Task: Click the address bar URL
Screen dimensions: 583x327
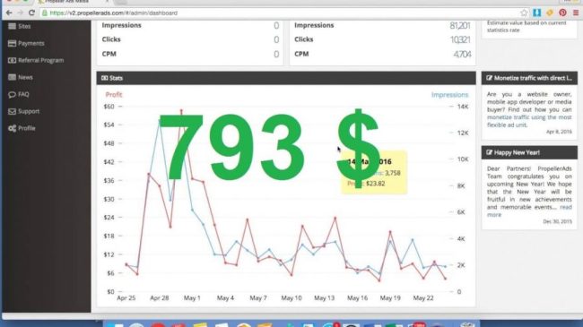Action: pos(113,13)
